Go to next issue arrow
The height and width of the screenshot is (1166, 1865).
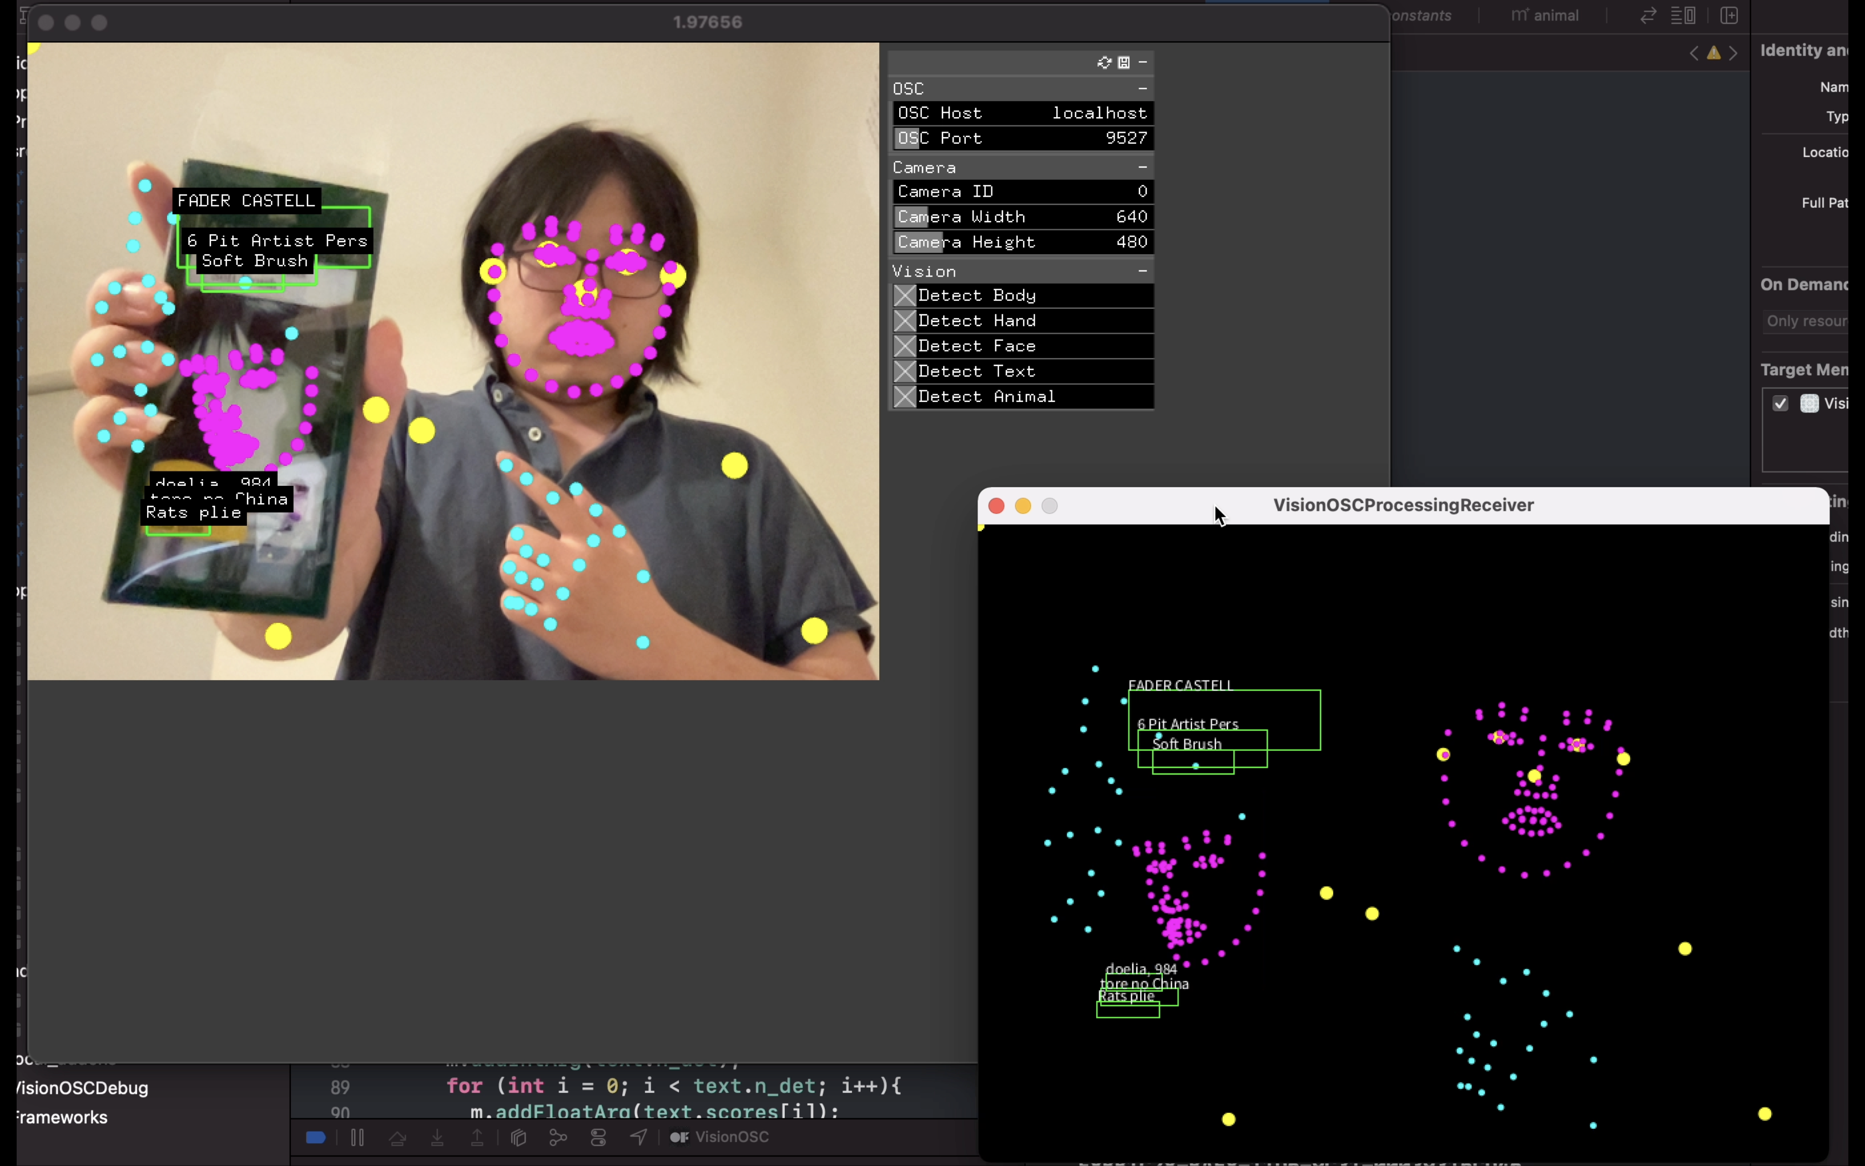pyautogui.click(x=1733, y=53)
